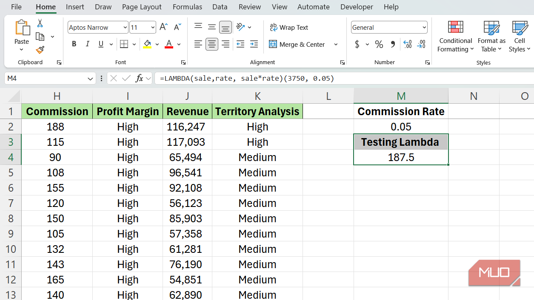Switch to the Page Layout tab

(142, 7)
